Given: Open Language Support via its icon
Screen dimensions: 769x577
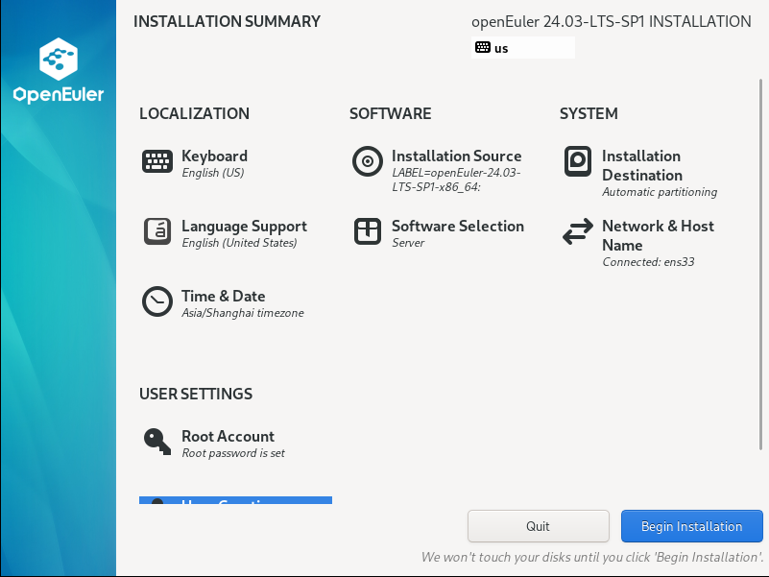Looking at the screenshot, I should 157,231.
